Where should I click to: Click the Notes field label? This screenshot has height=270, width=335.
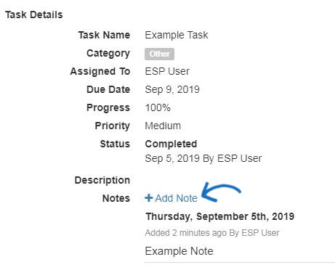click(116, 198)
